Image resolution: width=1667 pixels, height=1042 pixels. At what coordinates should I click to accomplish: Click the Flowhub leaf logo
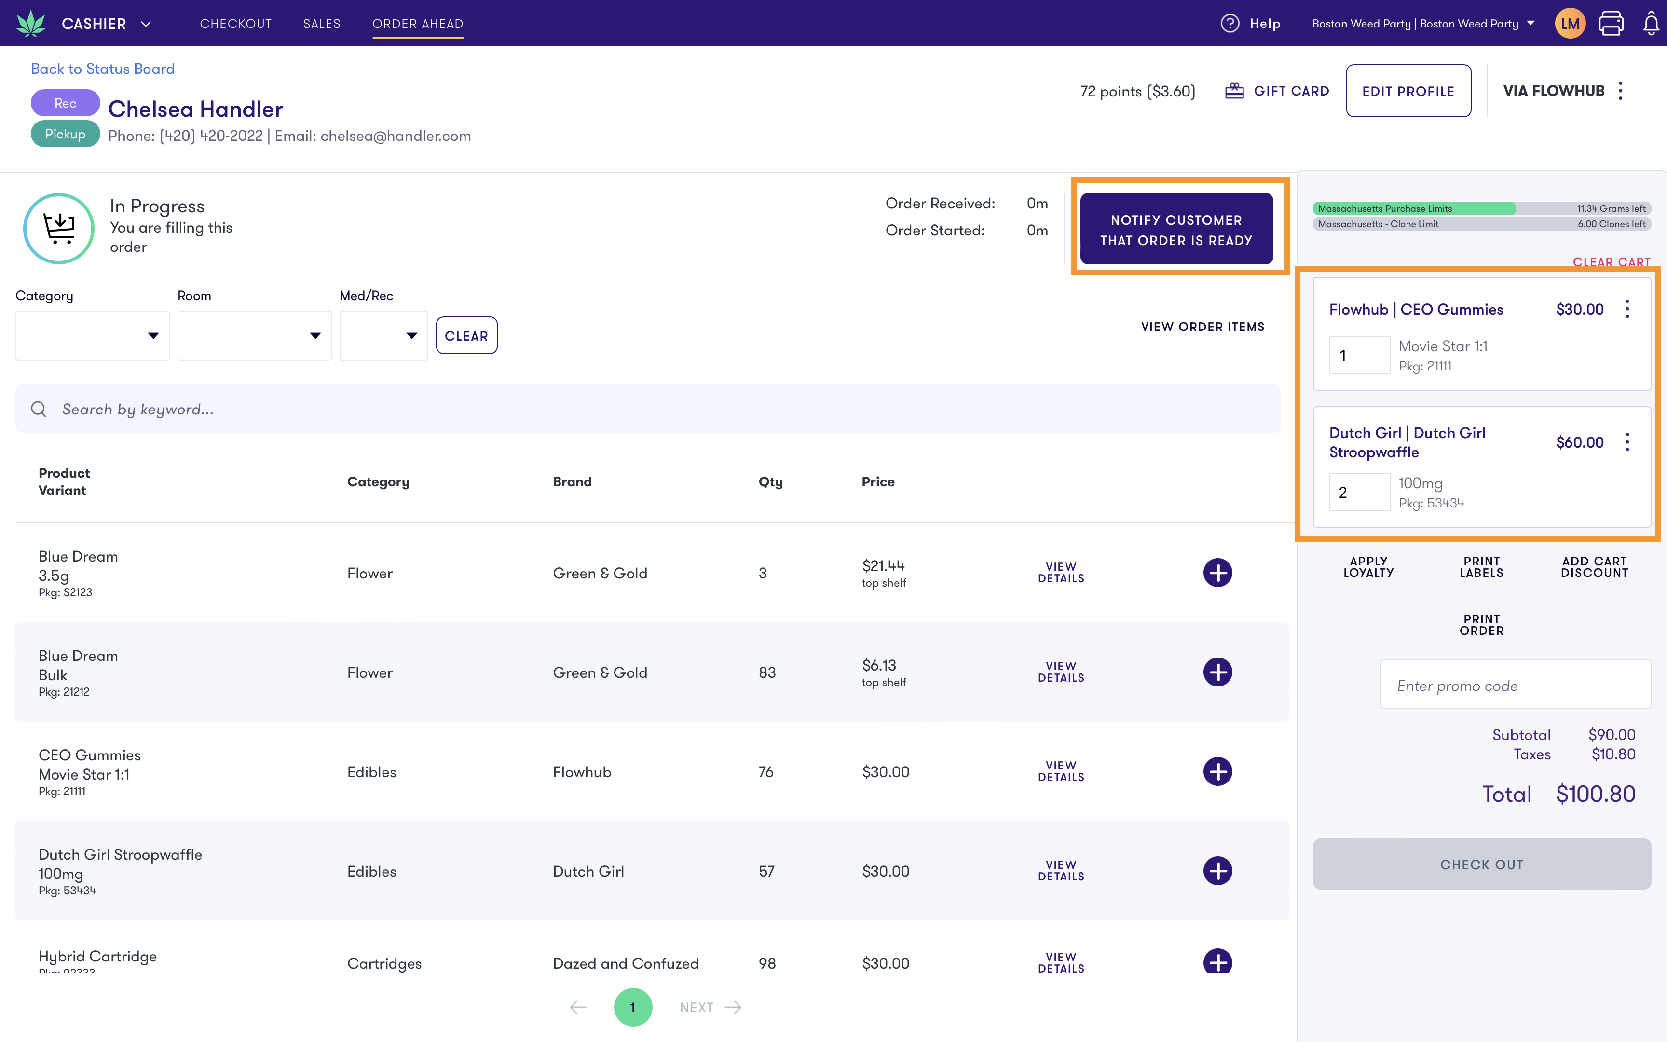tap(31, 24)
